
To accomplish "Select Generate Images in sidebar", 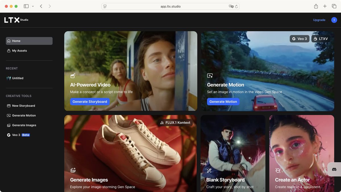I will click(x=29, y=125).
